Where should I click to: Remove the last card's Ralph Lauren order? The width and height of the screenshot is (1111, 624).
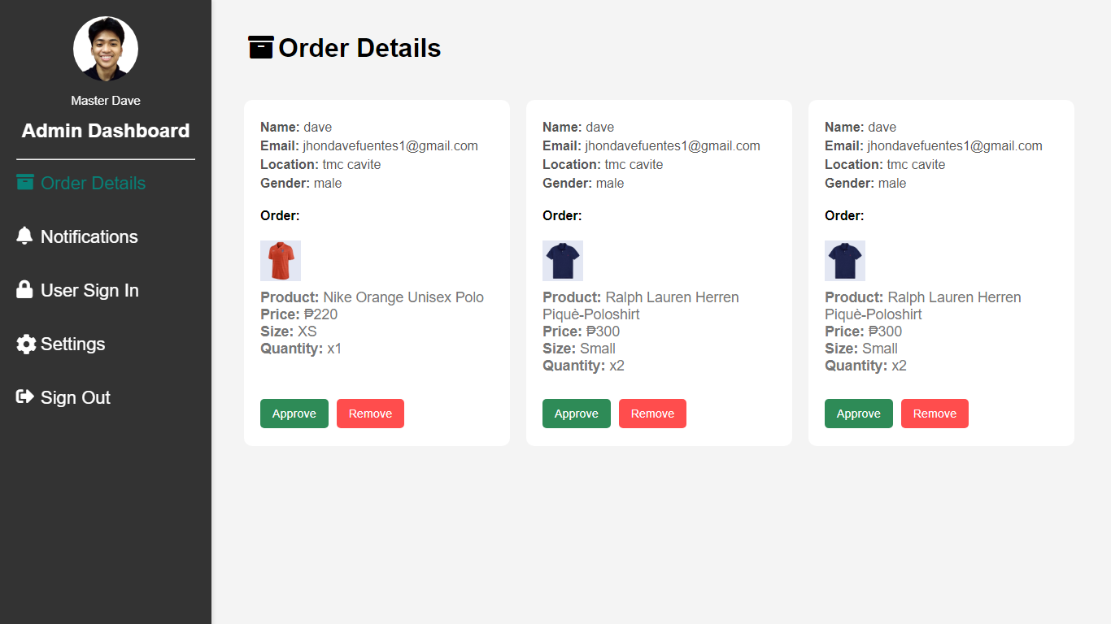(x=935, y=414)
